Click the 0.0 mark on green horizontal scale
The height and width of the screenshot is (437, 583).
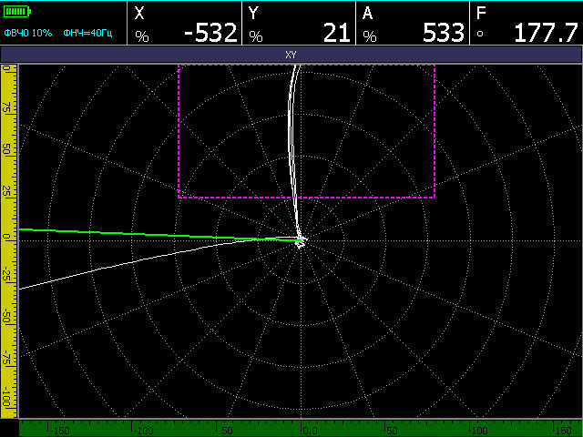[x=308, y=430]
